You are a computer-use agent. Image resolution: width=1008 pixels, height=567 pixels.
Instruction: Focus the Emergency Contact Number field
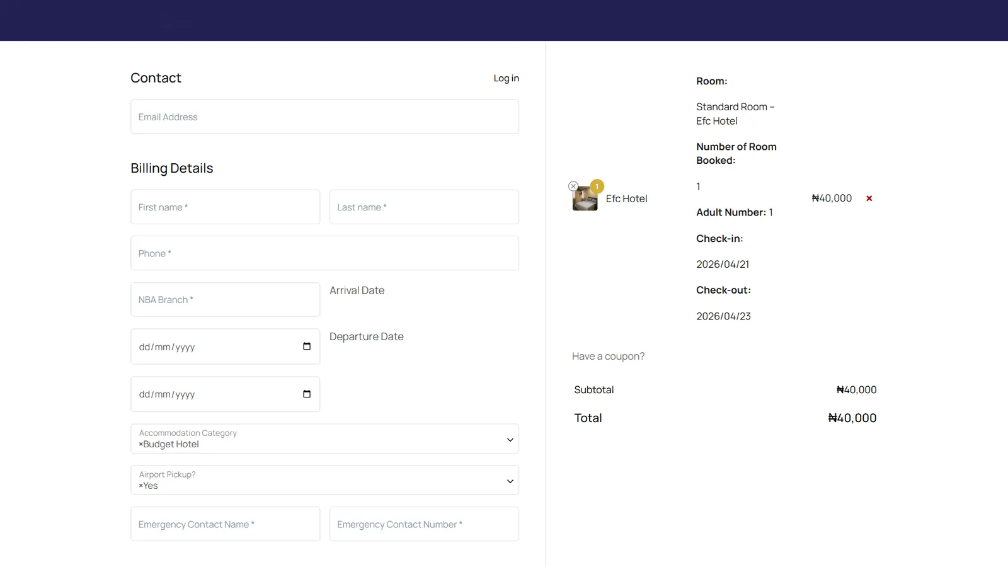click(x=424, y=524)
